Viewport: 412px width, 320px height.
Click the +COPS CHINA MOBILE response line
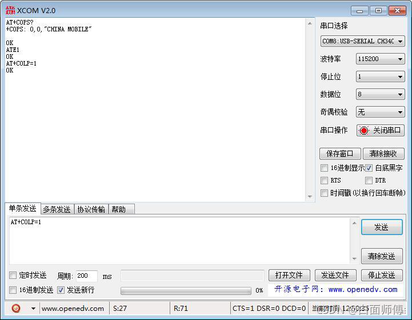pos(49,29)
